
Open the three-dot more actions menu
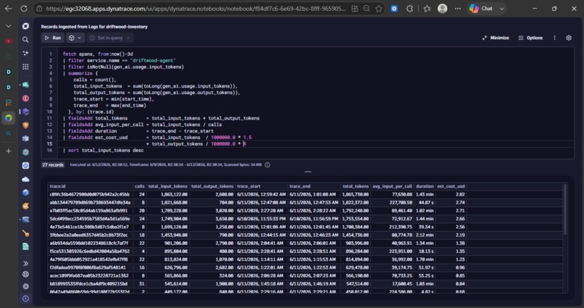pos(554,38)
